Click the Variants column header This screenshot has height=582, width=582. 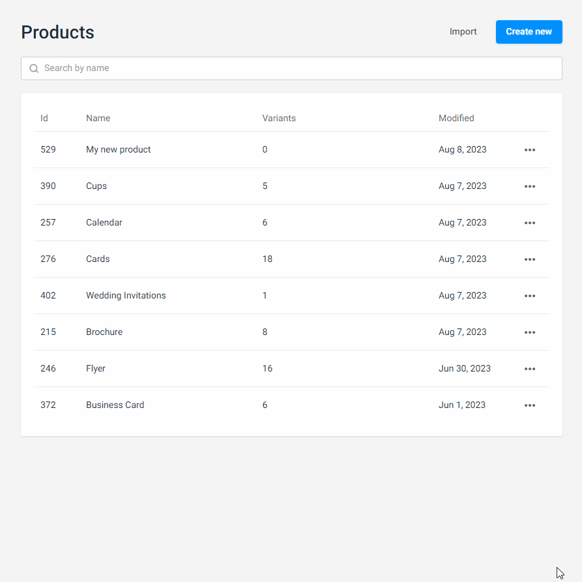tap(279, 119)
